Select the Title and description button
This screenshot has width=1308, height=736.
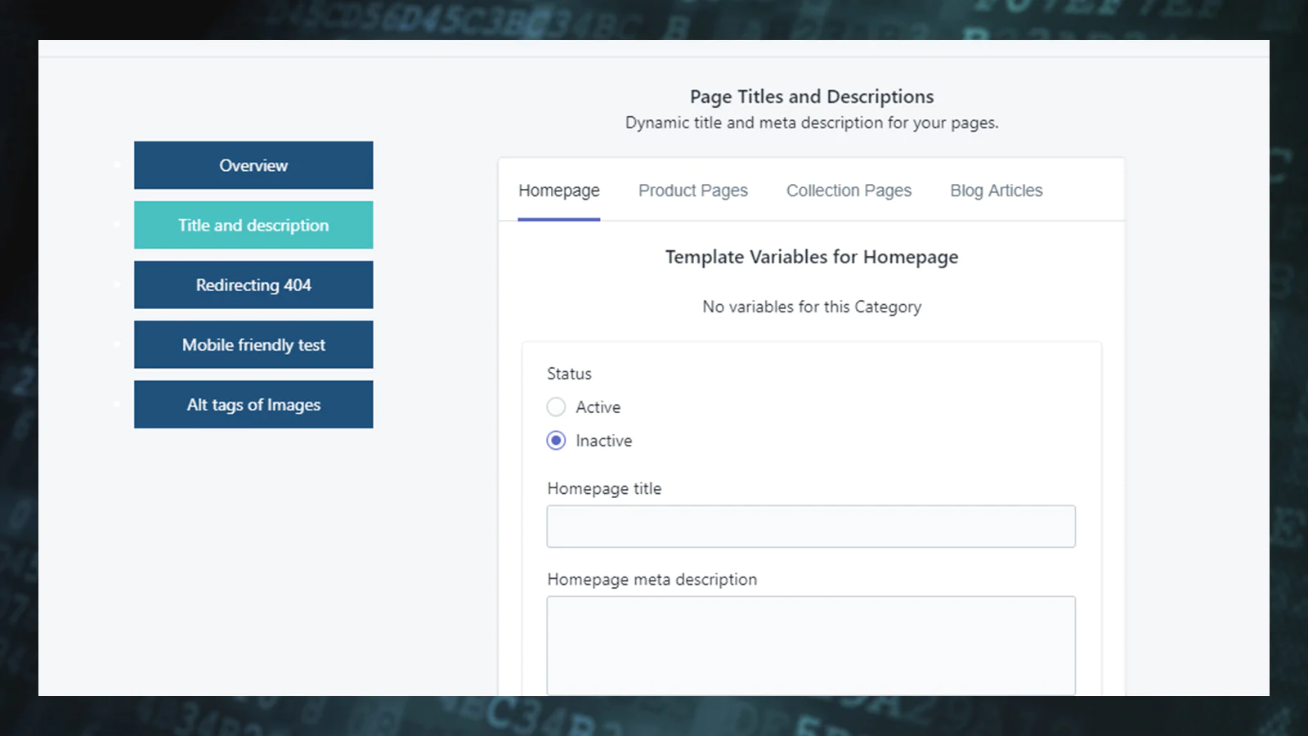coord(253,225)
